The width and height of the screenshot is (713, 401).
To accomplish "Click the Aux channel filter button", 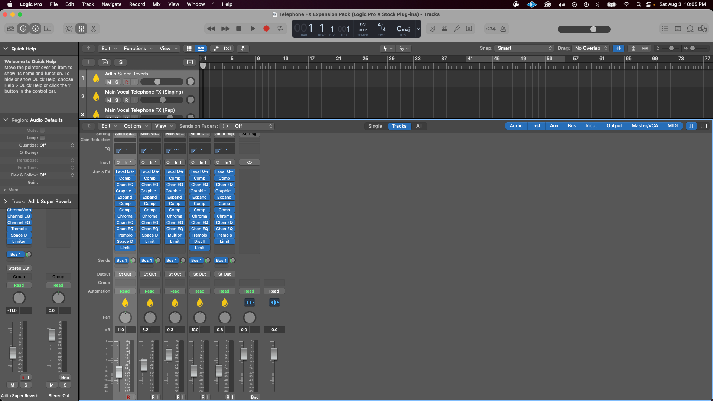I will tap(554, 126).
